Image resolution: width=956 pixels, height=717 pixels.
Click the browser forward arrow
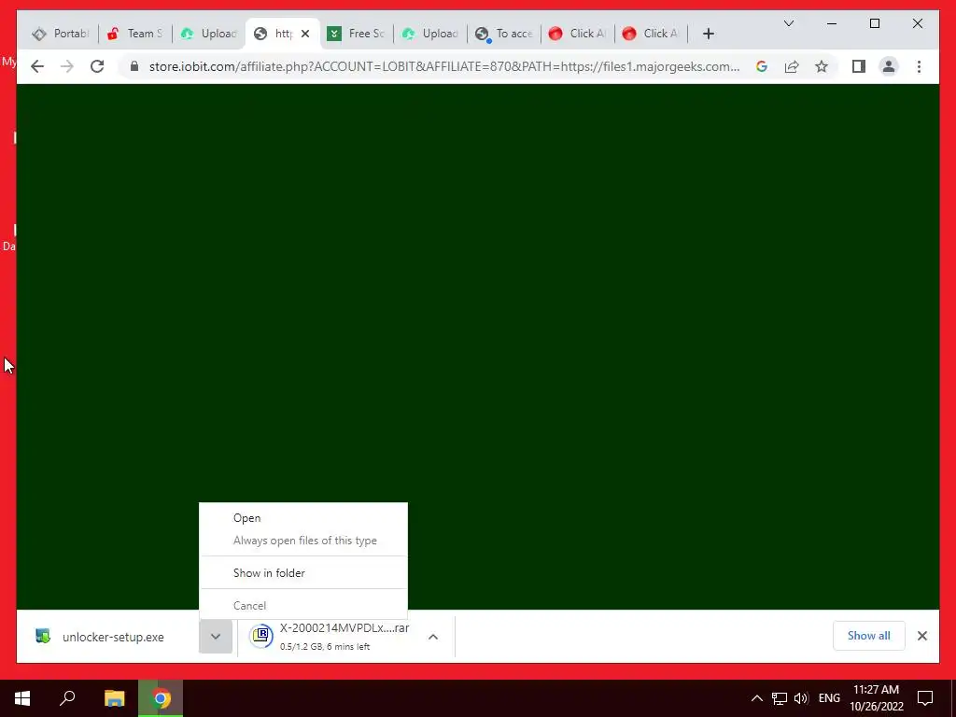pos(67,66)
